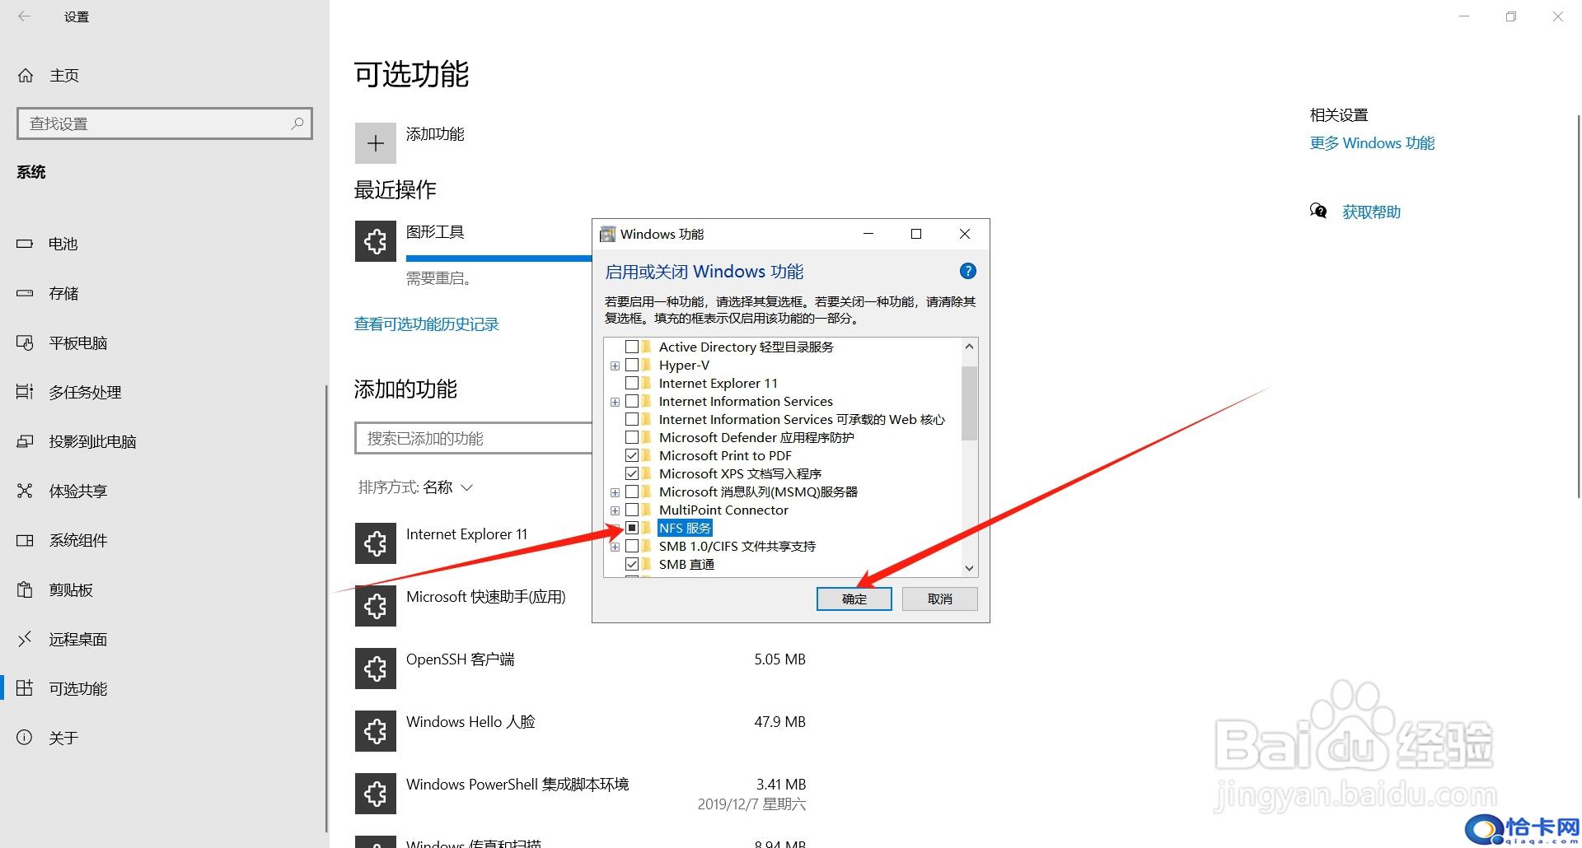1582x848 pixels.
Task: Click the OpenSSH 客户端 puzzle icon
Action: 376,669
